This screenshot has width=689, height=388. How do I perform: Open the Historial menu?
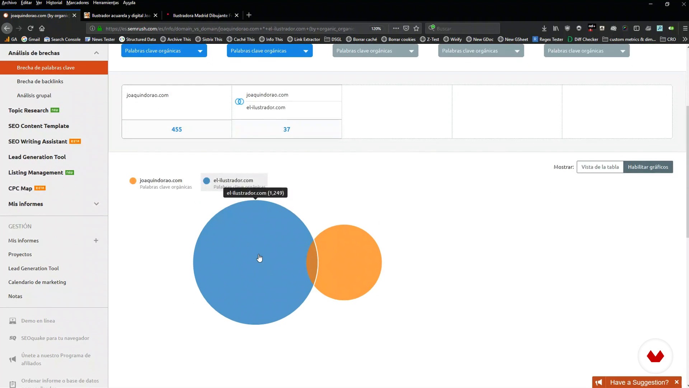coord(54,3)
